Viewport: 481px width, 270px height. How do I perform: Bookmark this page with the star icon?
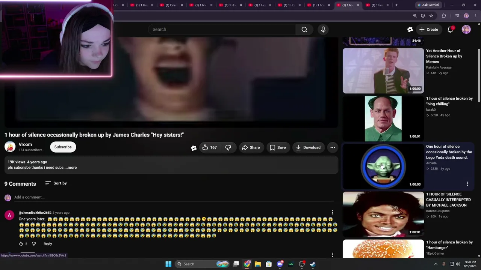pyautogui.click(x=431, y=16)
